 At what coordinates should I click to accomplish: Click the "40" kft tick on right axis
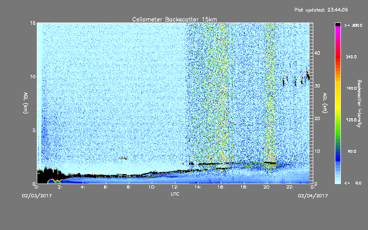pos(317,53)
